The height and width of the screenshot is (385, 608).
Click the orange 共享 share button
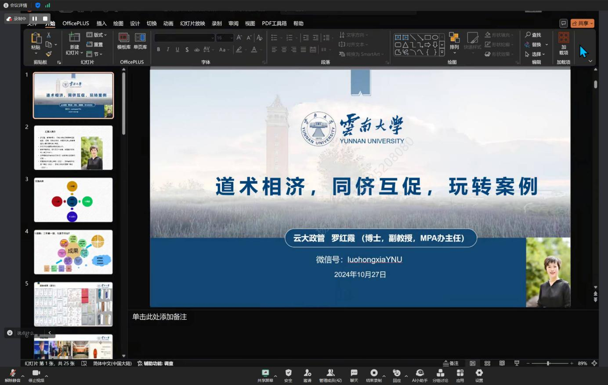click(x=583, y=23)
